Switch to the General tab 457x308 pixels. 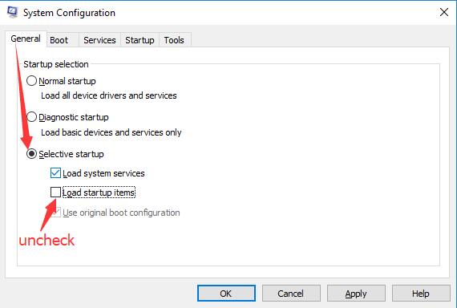[26, 38]
